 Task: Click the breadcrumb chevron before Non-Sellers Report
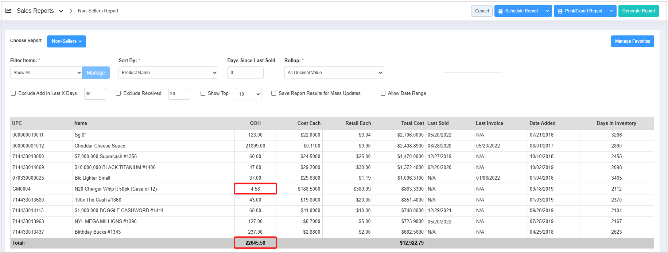pyautogui.click(x=71, y=11)
